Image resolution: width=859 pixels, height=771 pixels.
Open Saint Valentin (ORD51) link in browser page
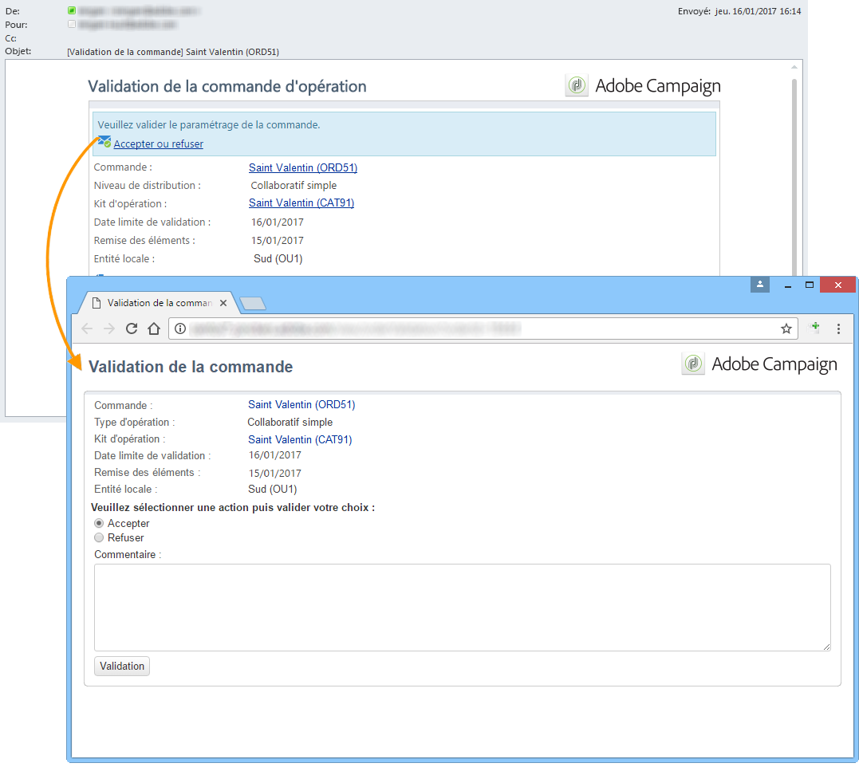301,405
